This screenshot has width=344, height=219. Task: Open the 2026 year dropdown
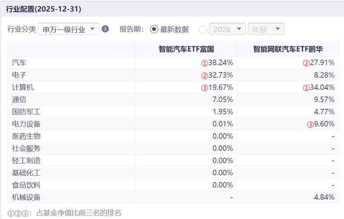tap(227, 29)
